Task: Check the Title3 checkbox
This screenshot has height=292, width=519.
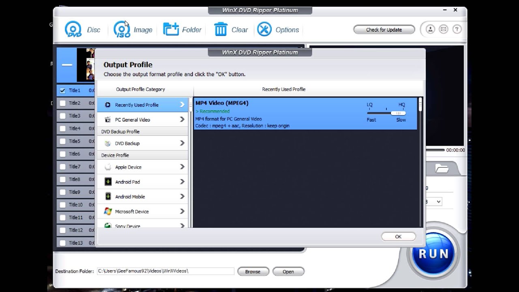Action: point(62,116)
